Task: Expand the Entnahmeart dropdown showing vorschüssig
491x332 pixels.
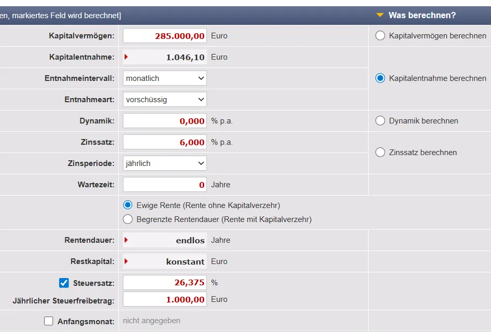Action: pos(165,100)
